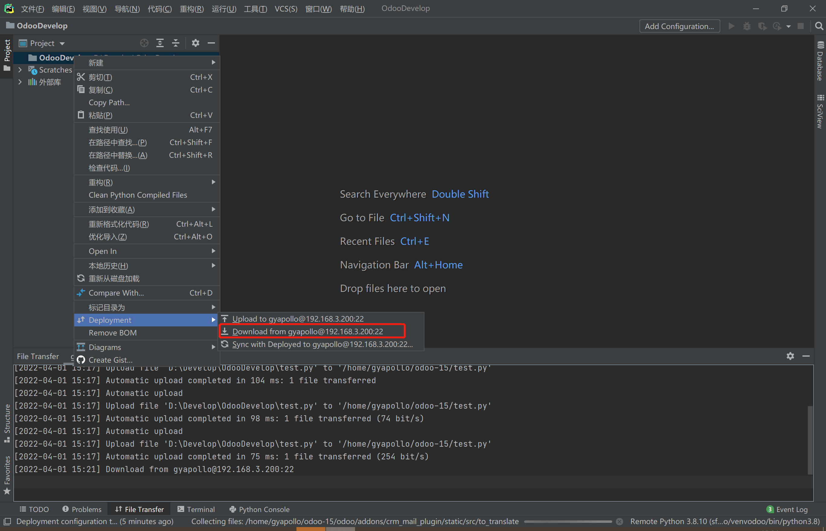The width and height of the screenshot is (826, 531).
Task: Click the Remote Python 3.8.10 interpreter status
Action: [x=725, y=521]
